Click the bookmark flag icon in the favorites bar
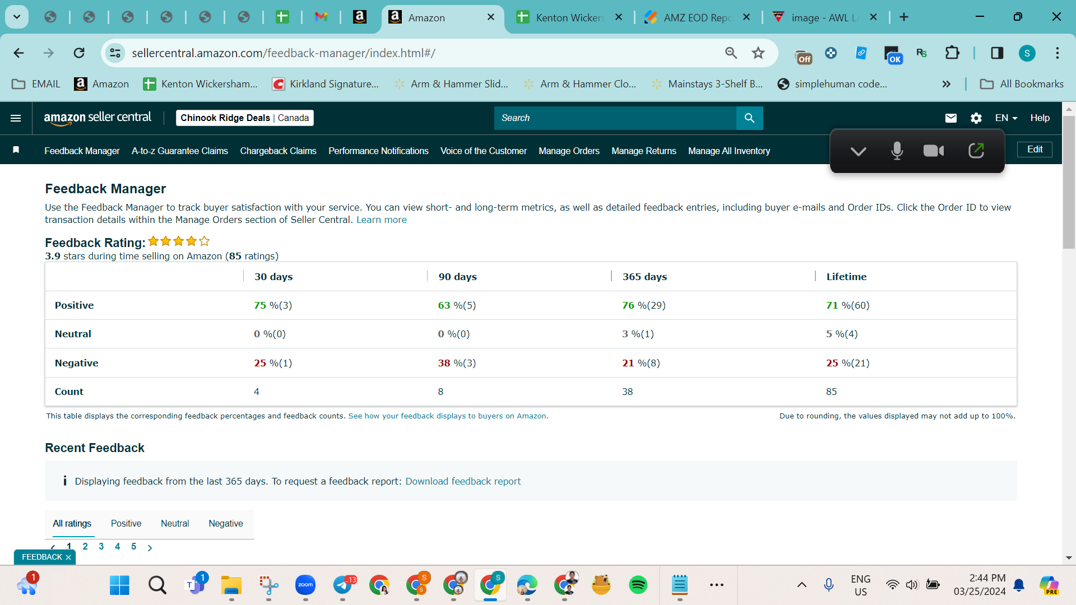1076x605 pixels. [16, 150]
